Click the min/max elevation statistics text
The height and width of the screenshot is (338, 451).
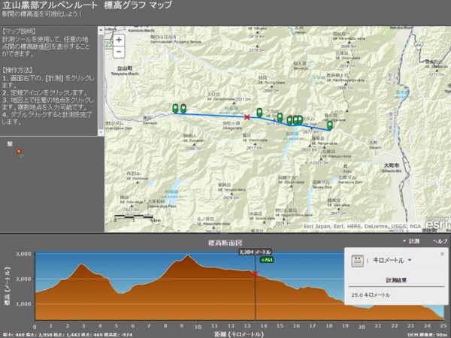[67, 335]
